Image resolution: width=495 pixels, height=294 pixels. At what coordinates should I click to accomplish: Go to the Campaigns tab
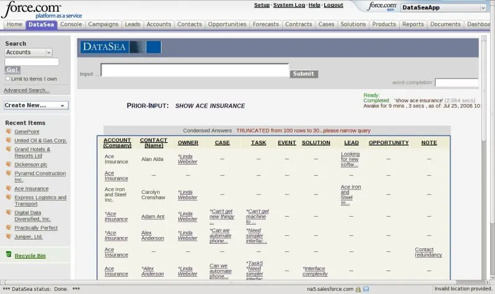103,24
